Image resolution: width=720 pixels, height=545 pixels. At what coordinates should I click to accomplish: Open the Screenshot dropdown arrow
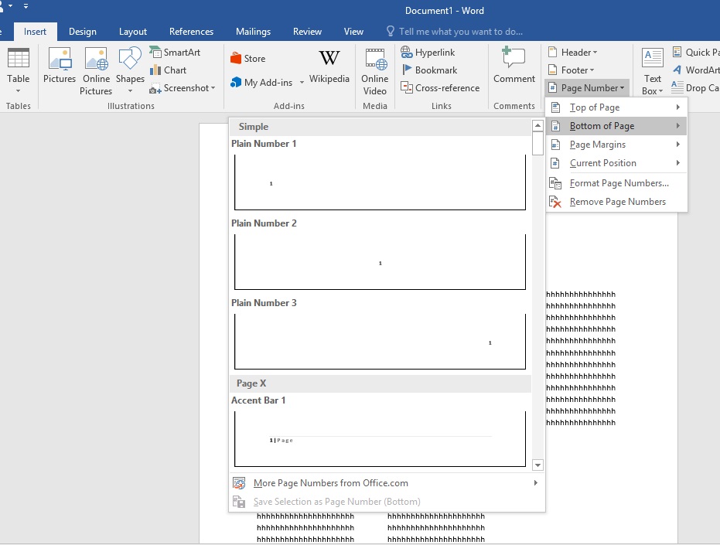click(213, 88)
